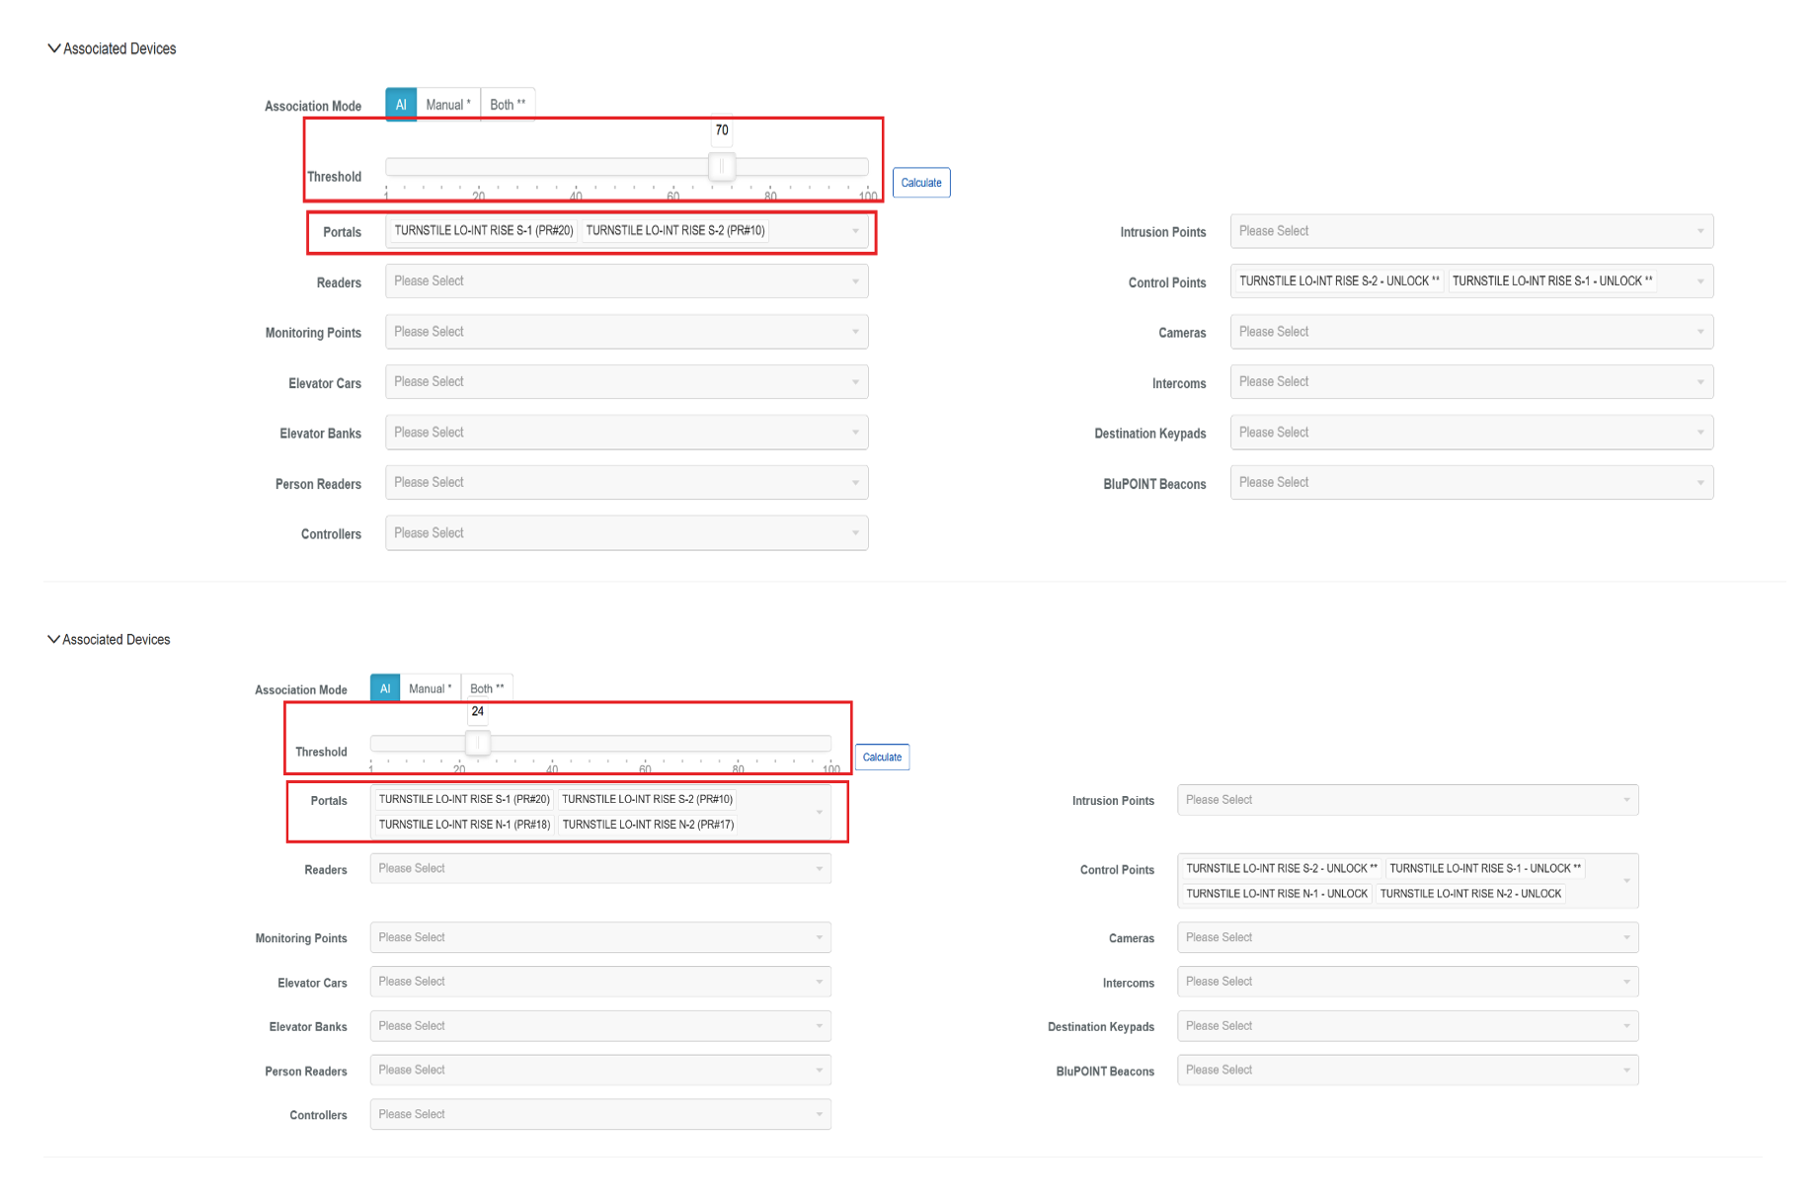Open the Destination Keypads dropdown
Screen dimensions: 1815x1197
[1470, 432]
